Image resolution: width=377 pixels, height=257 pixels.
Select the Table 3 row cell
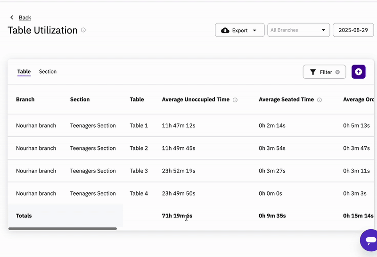[139, 171]
